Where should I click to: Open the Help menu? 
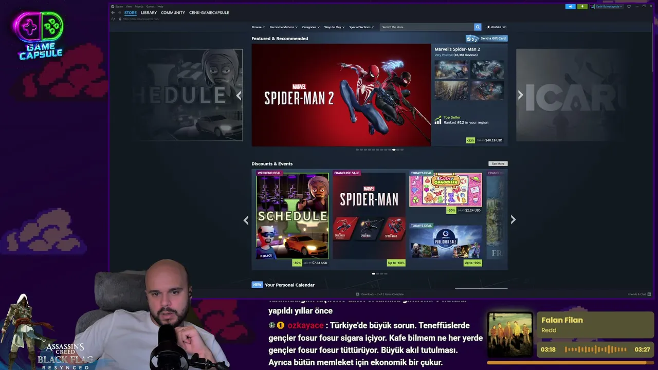(x=160, y=6)
